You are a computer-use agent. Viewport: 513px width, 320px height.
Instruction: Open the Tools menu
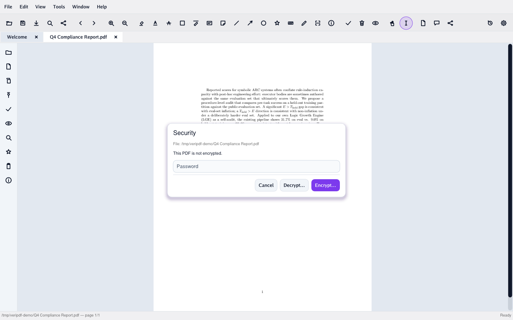59,7
